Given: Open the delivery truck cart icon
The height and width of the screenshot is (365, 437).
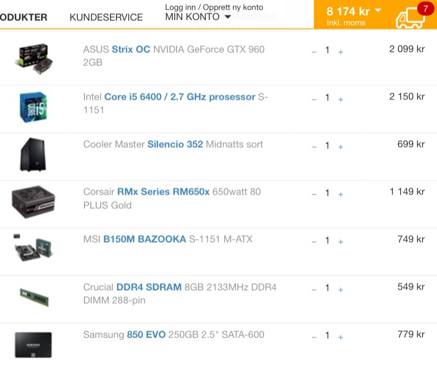Looking at the screenshot, I should (x=410, y=18).
